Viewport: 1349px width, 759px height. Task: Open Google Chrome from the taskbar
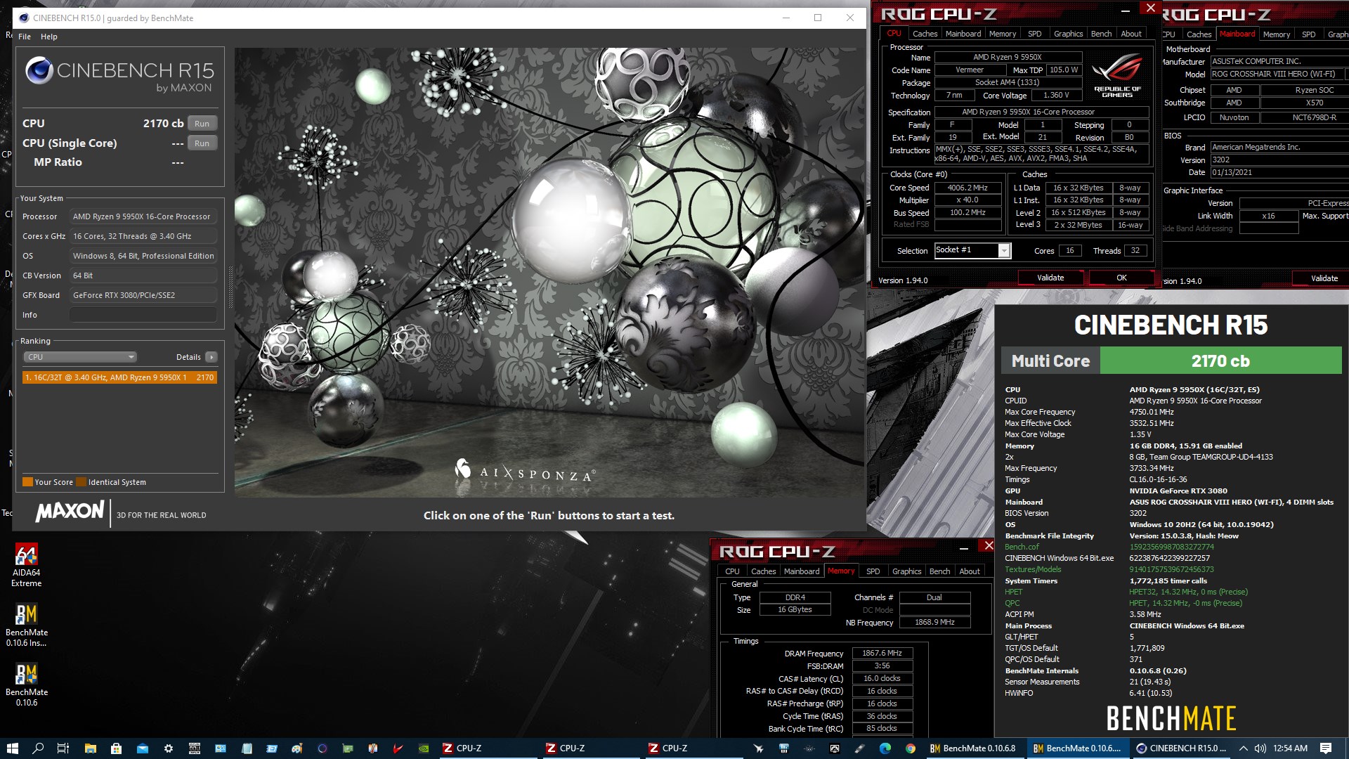[911, 748]
